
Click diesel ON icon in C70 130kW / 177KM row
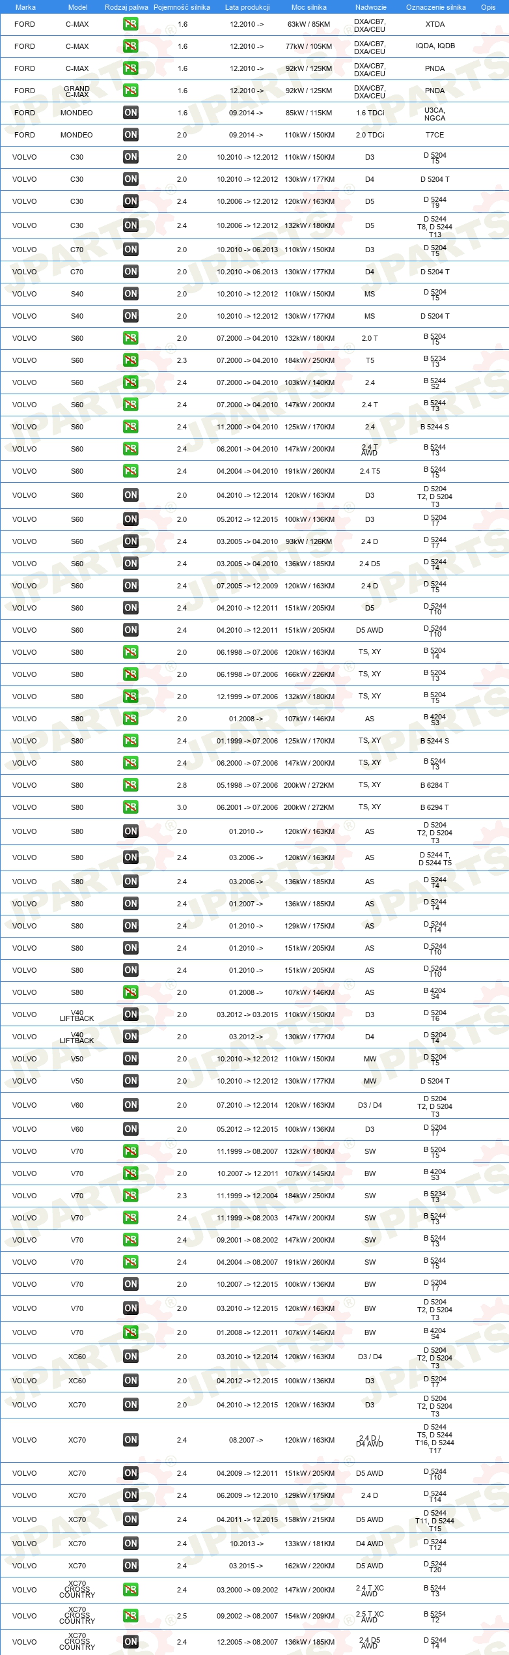[x=131, y=272]
